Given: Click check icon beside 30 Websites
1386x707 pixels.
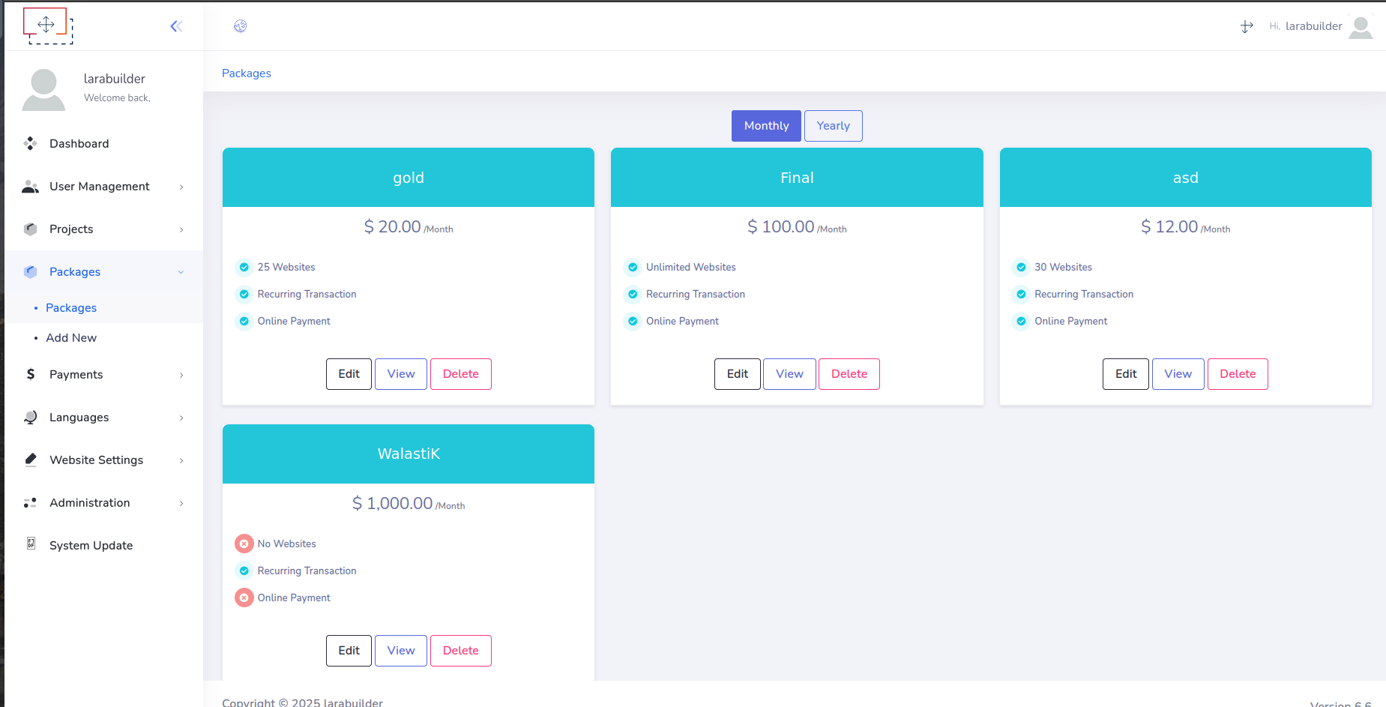Looking at the screenshot, I should point(1021,267).
